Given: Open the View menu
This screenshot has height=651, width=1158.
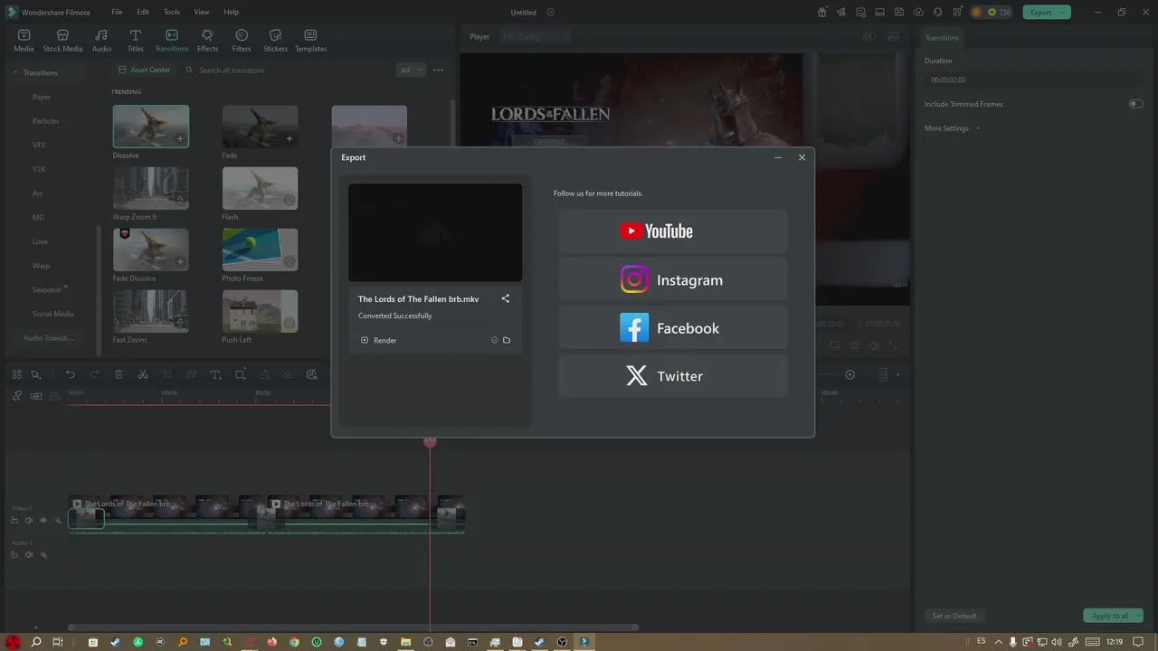Looking at the screenshot, I should click(202, 12).
